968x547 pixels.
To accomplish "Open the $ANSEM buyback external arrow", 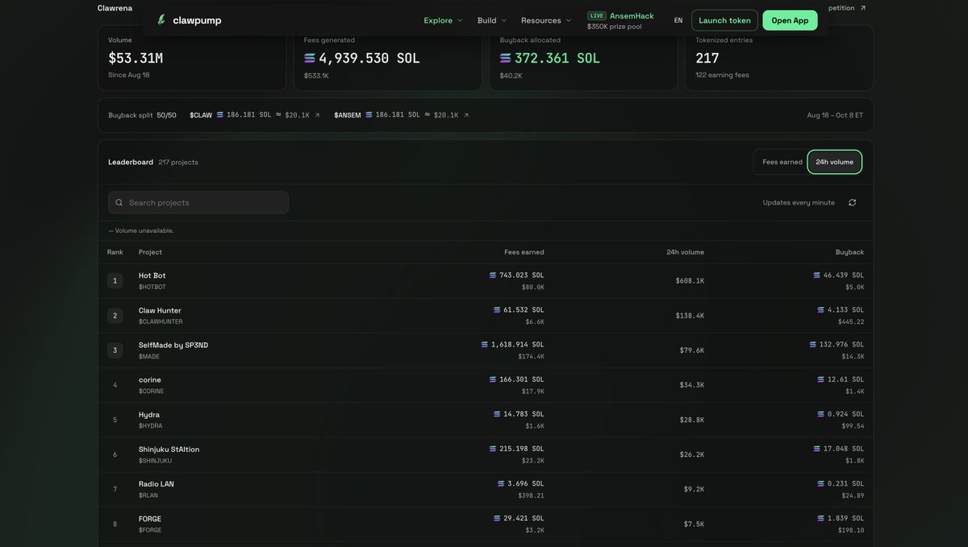I will [466, 115].
